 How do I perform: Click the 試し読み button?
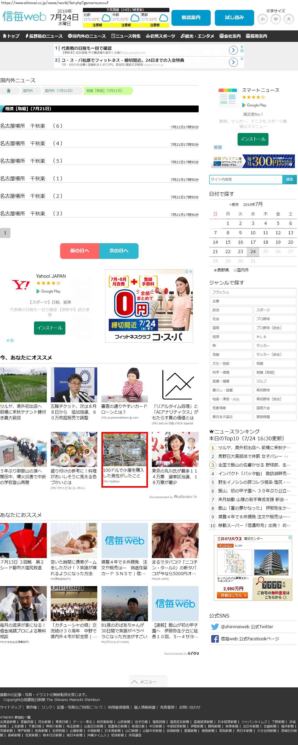(x=234, y=18)
